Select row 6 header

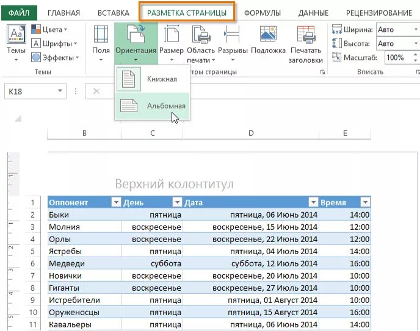coord(33,263)
